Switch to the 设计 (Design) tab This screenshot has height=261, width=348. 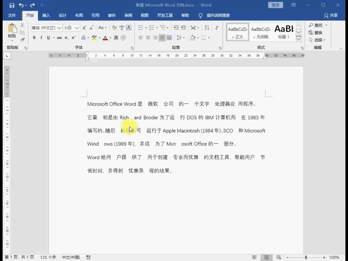click(63, 15)
